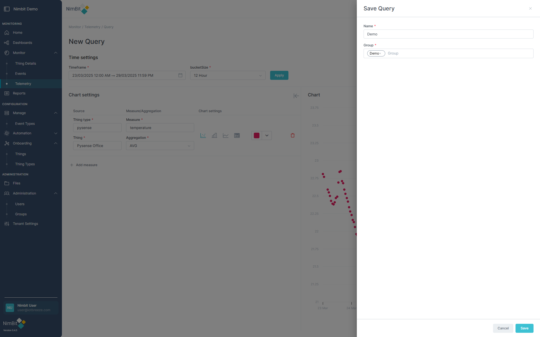The image size is (540, 337).
Task: Toggle the sidebar collapse icon
Action: pos(7,9)
